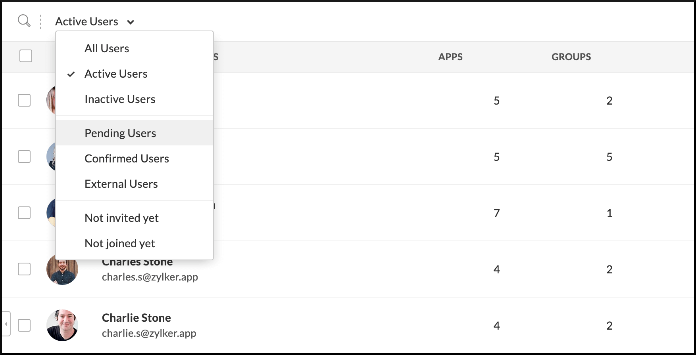Pick Confirmed Users filter option

pos(127,158)
